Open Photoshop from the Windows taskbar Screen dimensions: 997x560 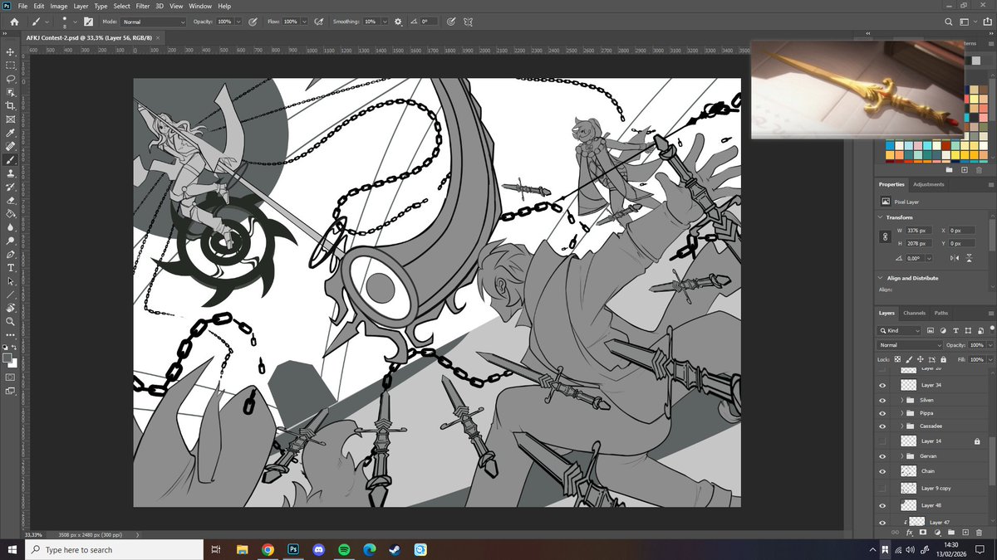(x=292, y=549)
